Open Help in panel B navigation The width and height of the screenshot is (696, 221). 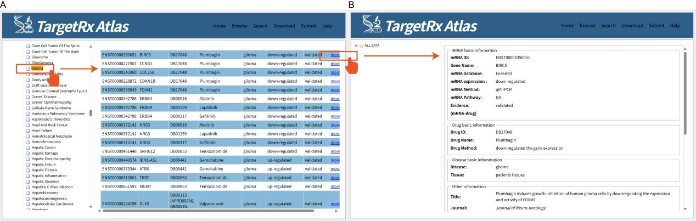(x=675, y=26)
